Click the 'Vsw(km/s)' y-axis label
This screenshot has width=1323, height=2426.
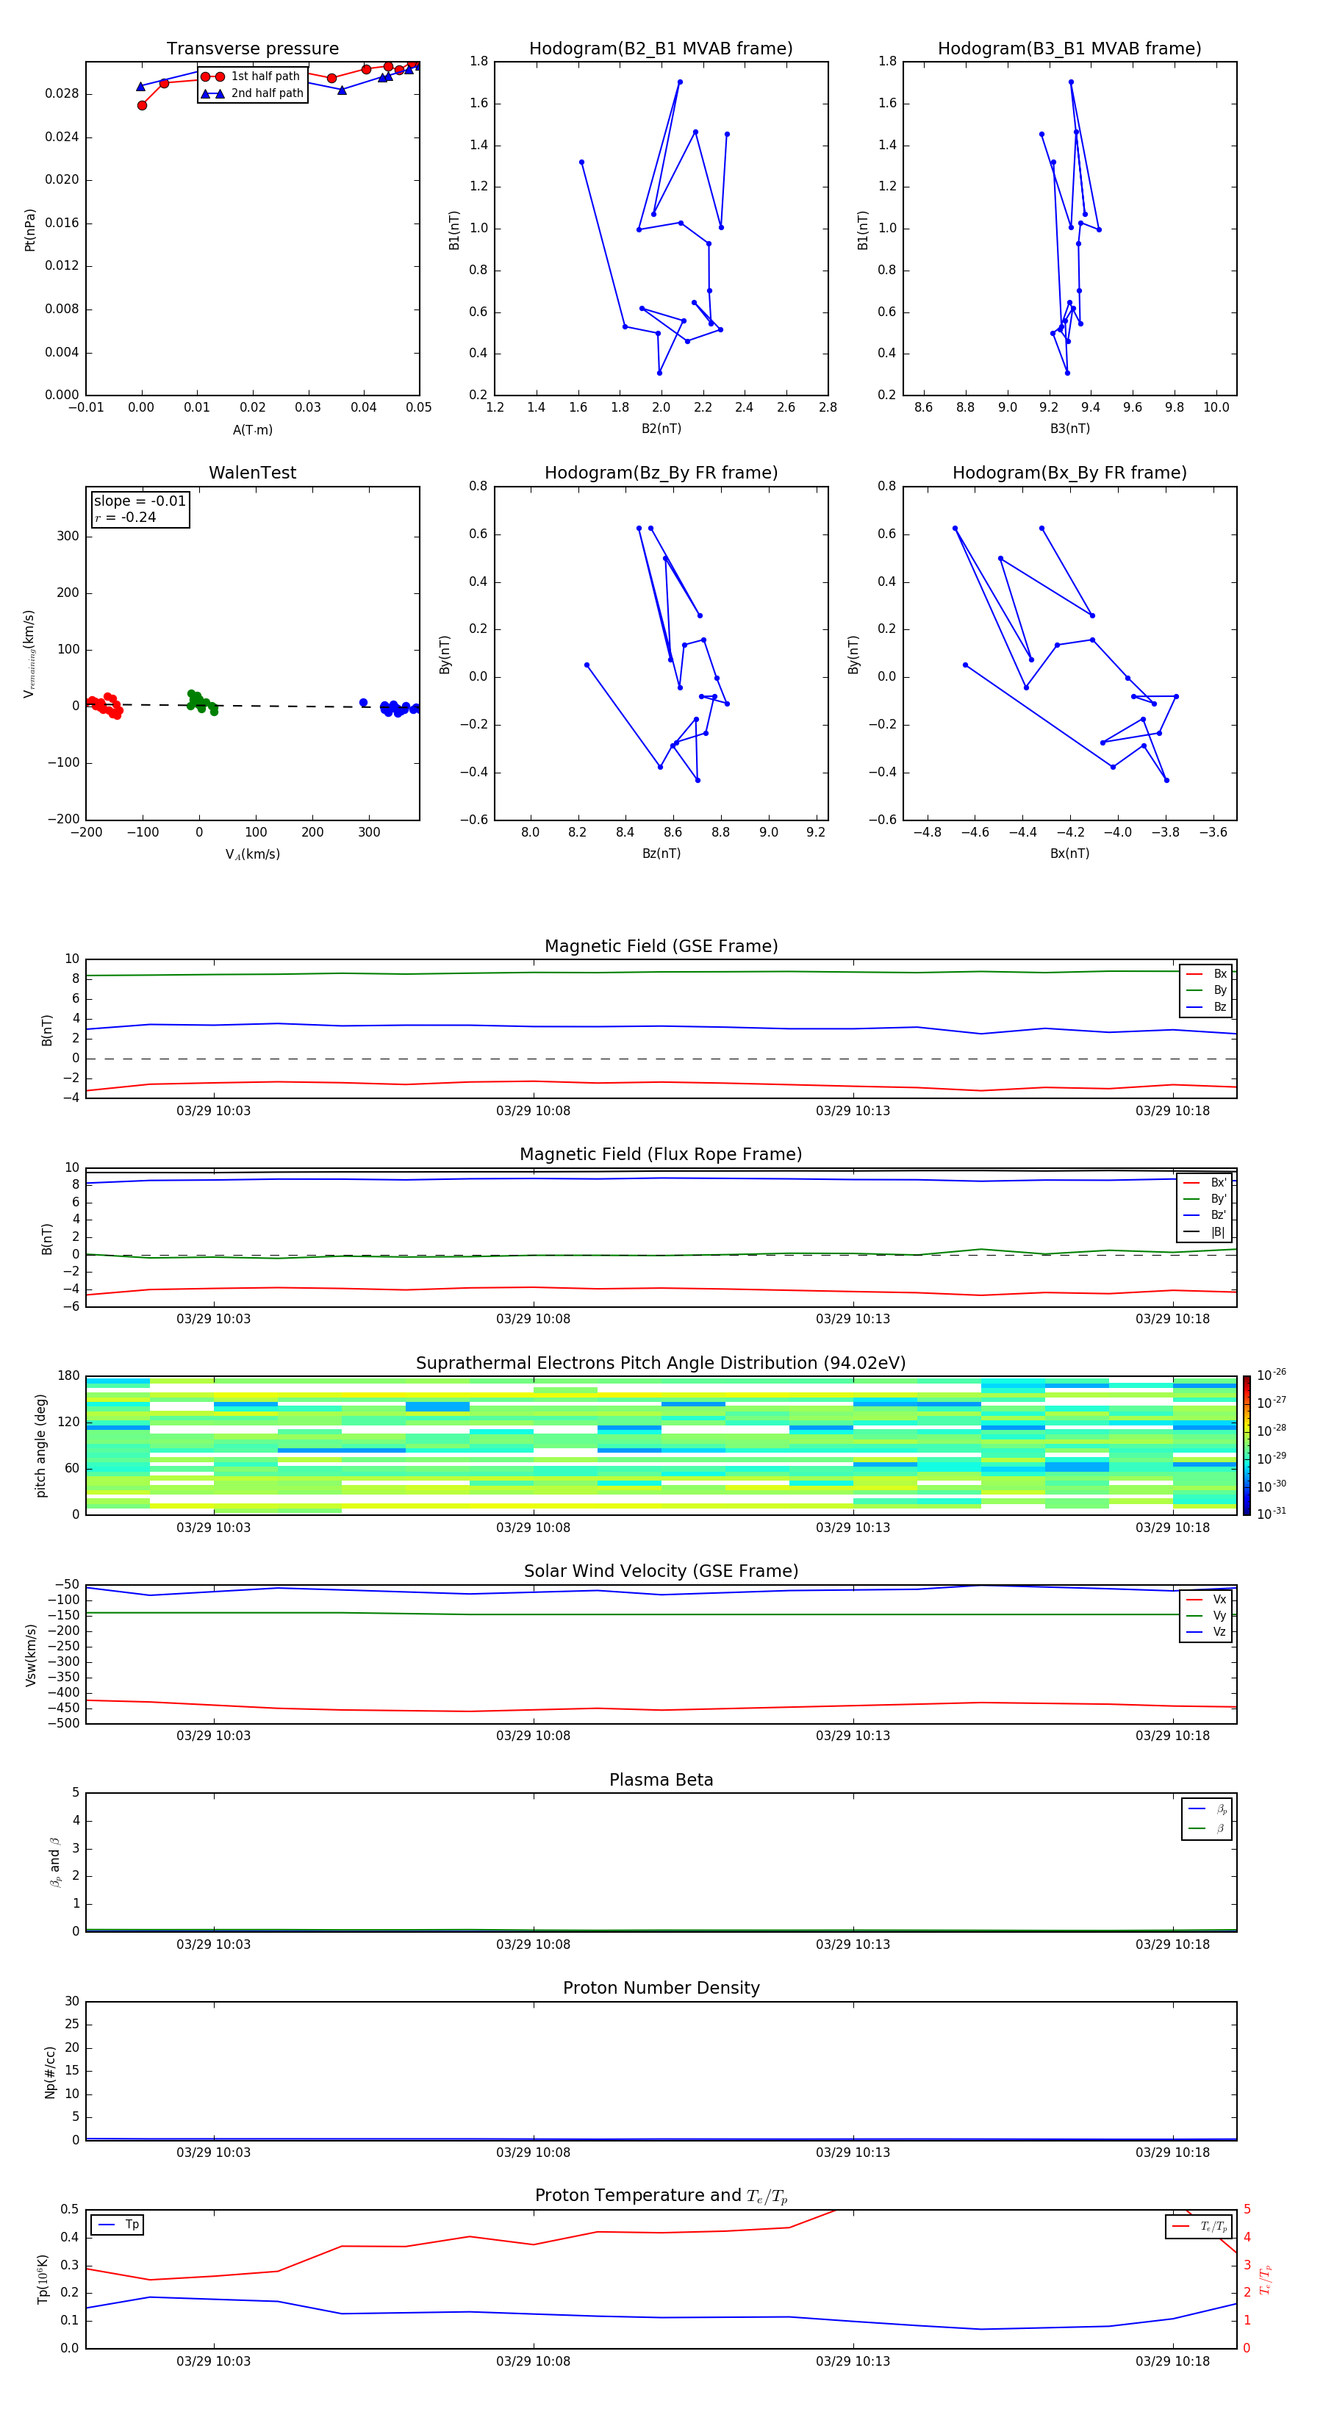tap(29, 1655)
